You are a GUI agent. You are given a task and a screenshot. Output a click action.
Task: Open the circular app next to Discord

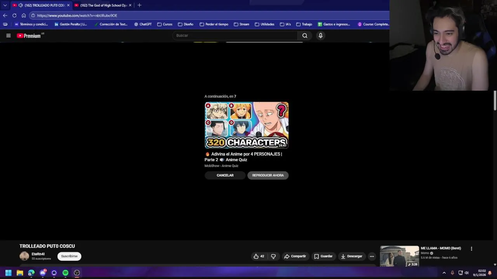[x=54, y=273]
